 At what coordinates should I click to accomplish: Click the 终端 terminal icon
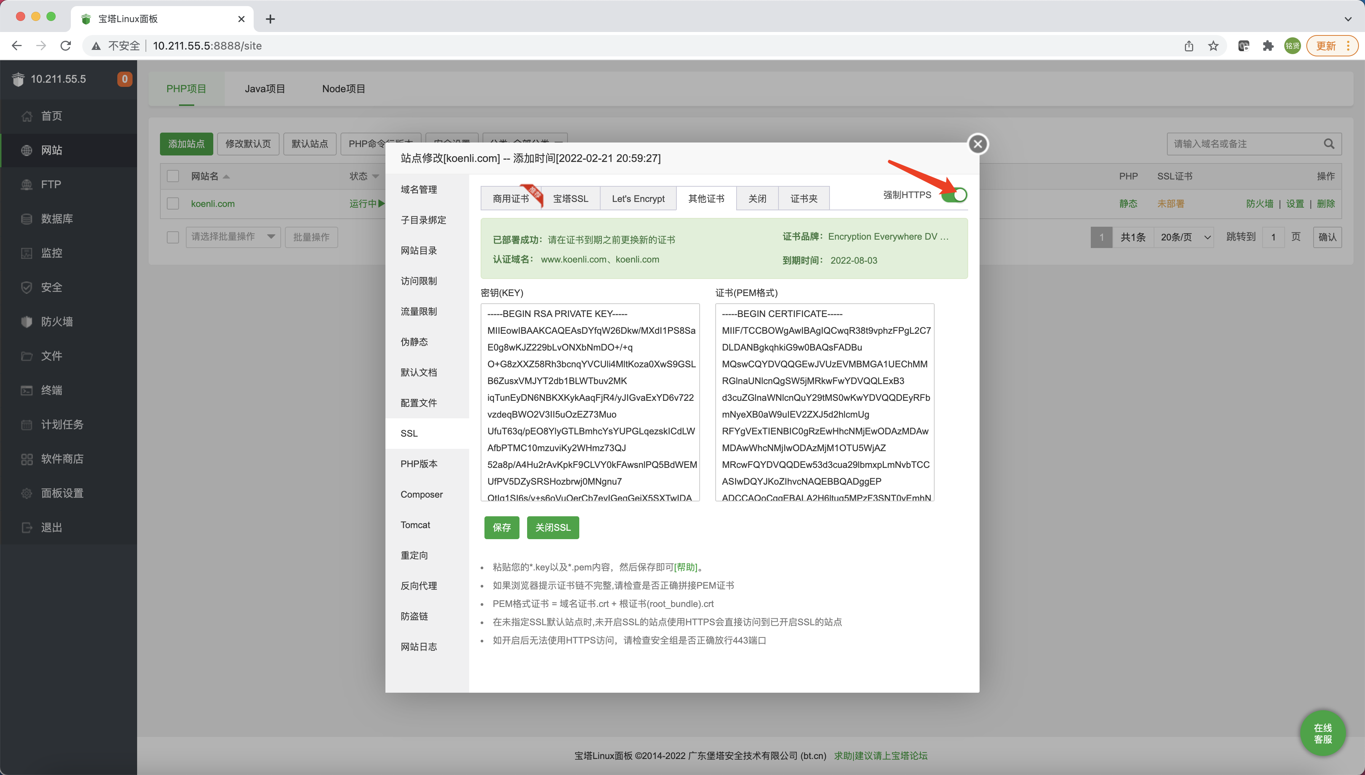click(27, 390)
